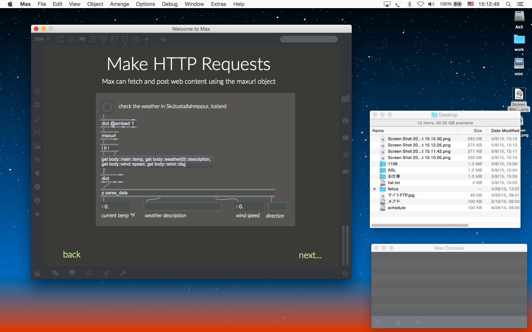Click the paperclip snippets icon in sidebar

click(37, 160)
